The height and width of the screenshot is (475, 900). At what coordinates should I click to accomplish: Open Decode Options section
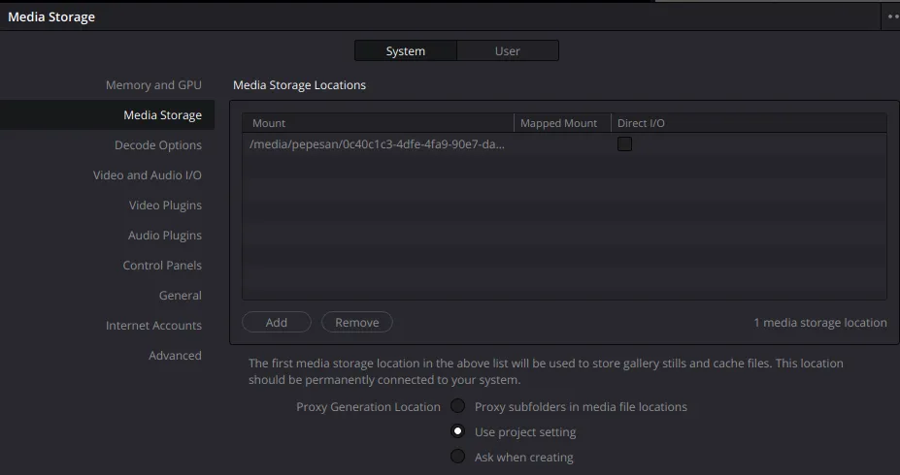point(158,145)
